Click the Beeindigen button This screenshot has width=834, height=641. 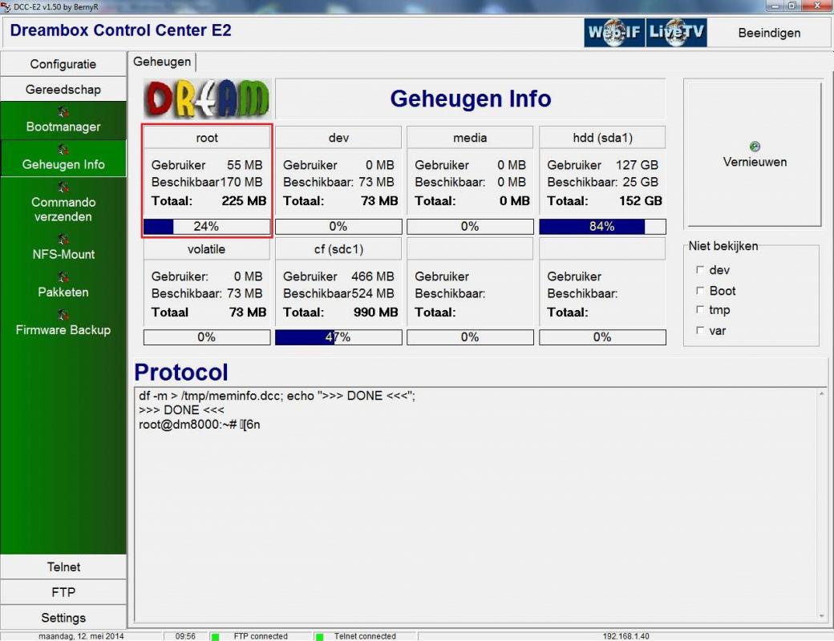[x=769, y=33]
